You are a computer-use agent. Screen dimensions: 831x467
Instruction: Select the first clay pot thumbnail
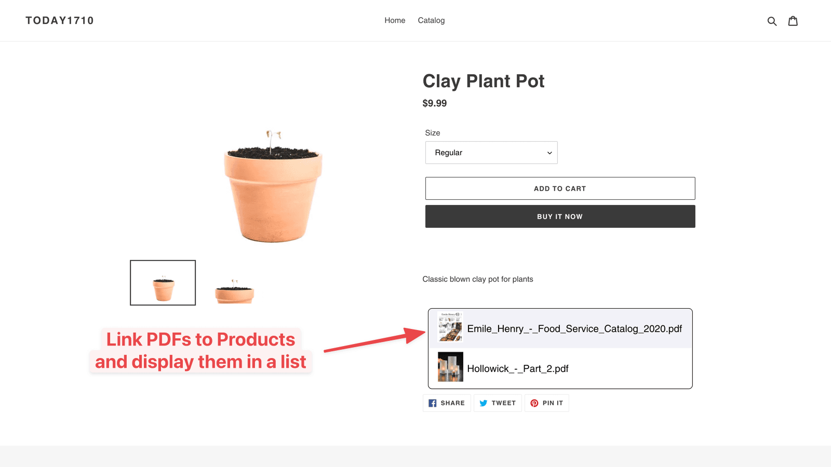click(x=163, y=283)
